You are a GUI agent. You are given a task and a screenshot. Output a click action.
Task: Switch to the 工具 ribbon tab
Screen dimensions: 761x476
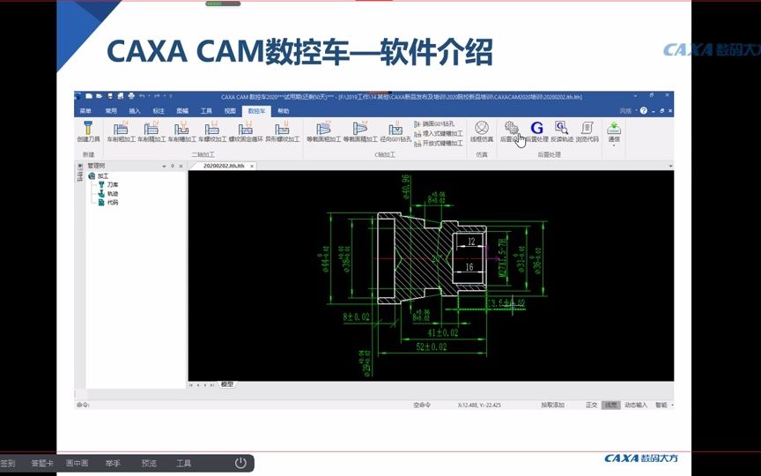(206, 111)
